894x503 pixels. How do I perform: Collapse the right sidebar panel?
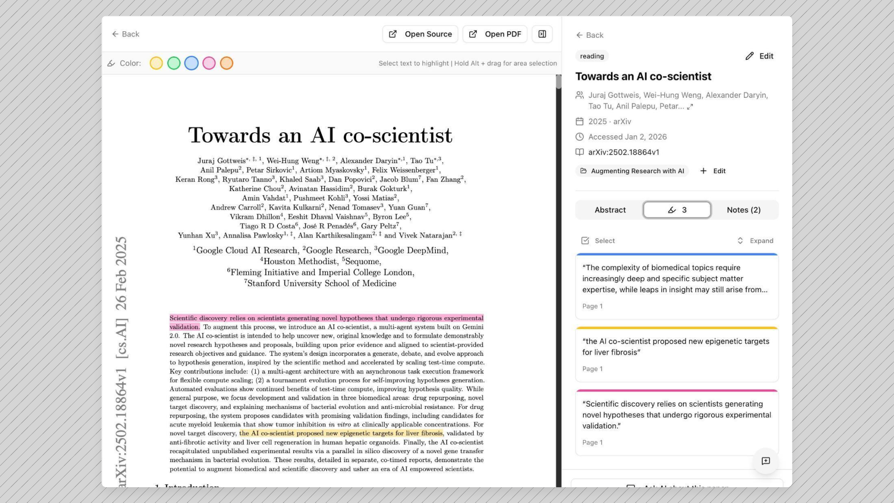(x=542, y=34)
